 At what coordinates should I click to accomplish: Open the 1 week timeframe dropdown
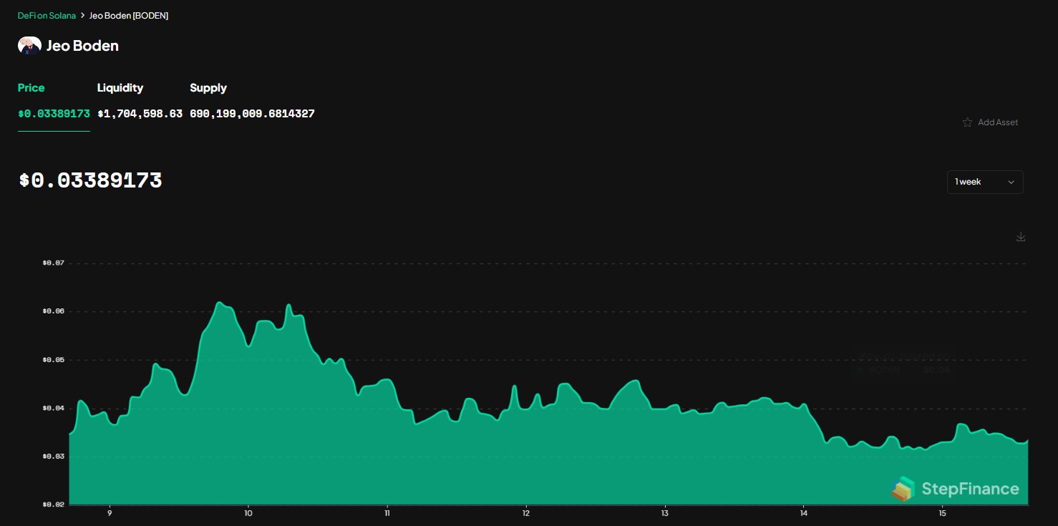985,182
